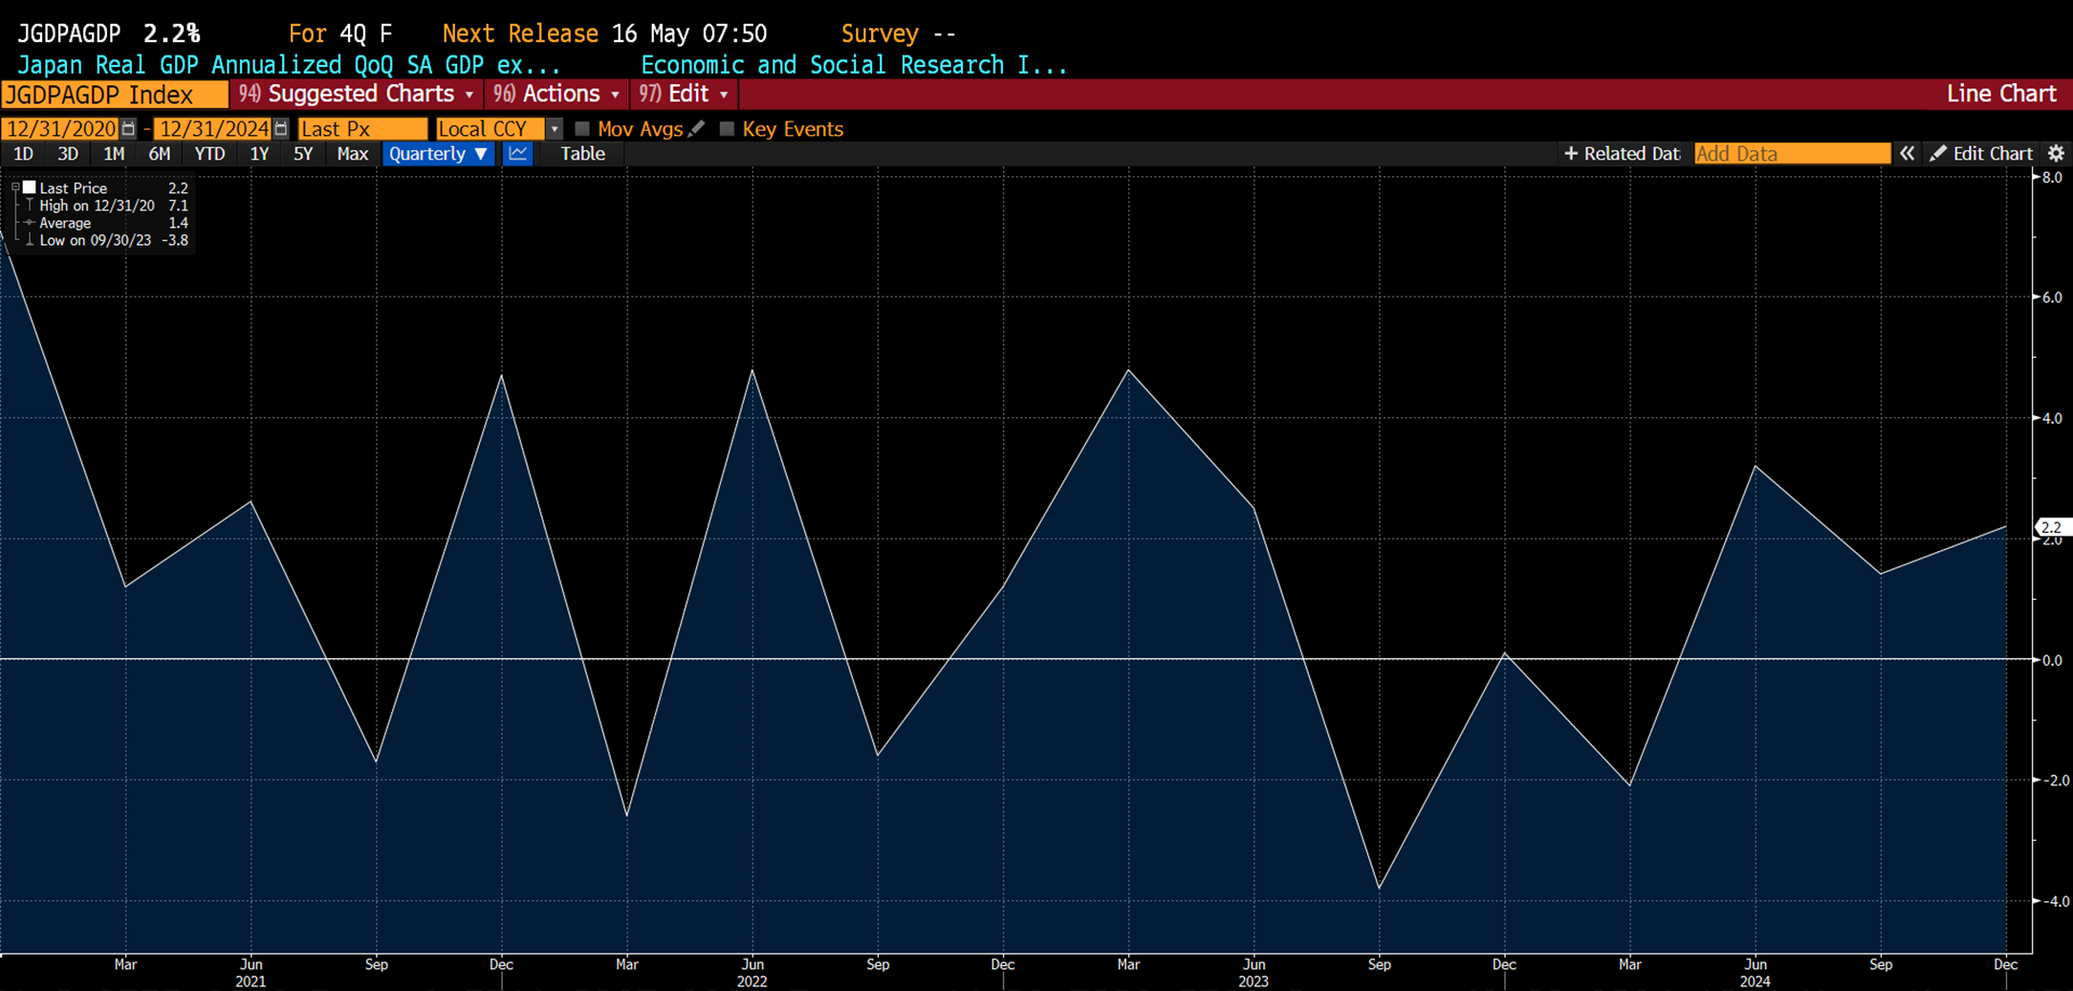The height and width of the screenshot is (991, 2073).
Task: Enable the Key Events checkbox
Action: click(727, 128)
